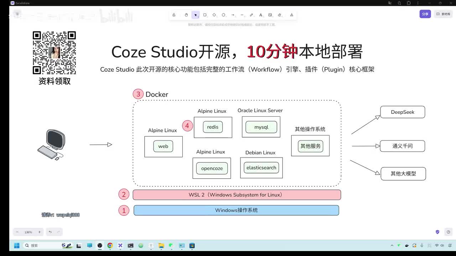This screenshot has width=456, height=256.
Task: Reset zoom via the 136% label
Action: (28, 232)
